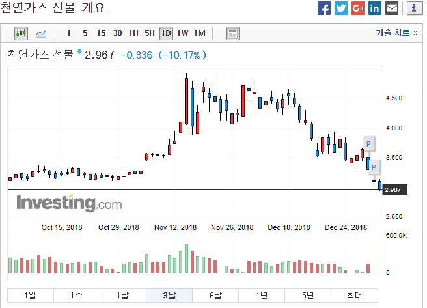Set interval to 1 minute

point(68,33)
